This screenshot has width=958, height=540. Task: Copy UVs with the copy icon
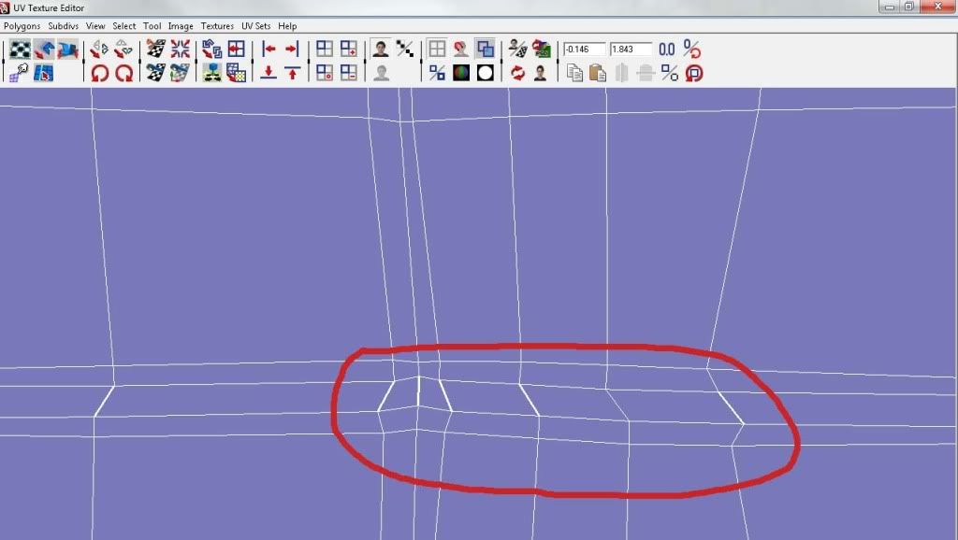[x=574, y=73]
